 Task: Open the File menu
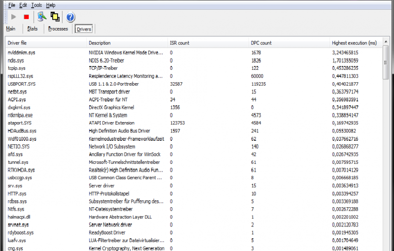point(11,5)
